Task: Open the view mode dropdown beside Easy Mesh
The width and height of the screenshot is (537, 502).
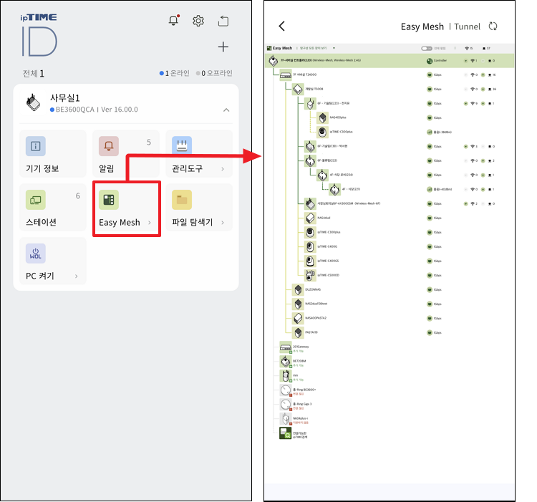Action: [x=334, y=48]
